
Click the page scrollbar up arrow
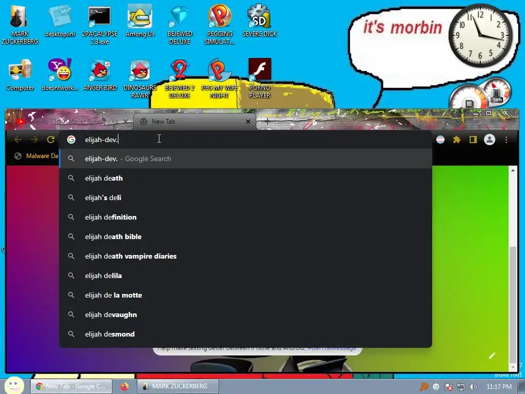click(513, 170)
